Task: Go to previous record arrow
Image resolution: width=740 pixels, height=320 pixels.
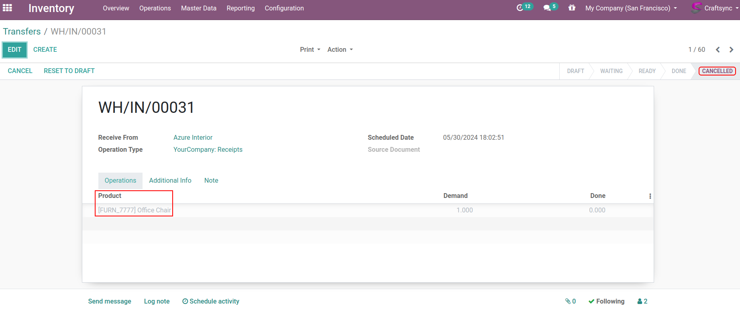Action: pyautogui.click(x=718, y=50)
